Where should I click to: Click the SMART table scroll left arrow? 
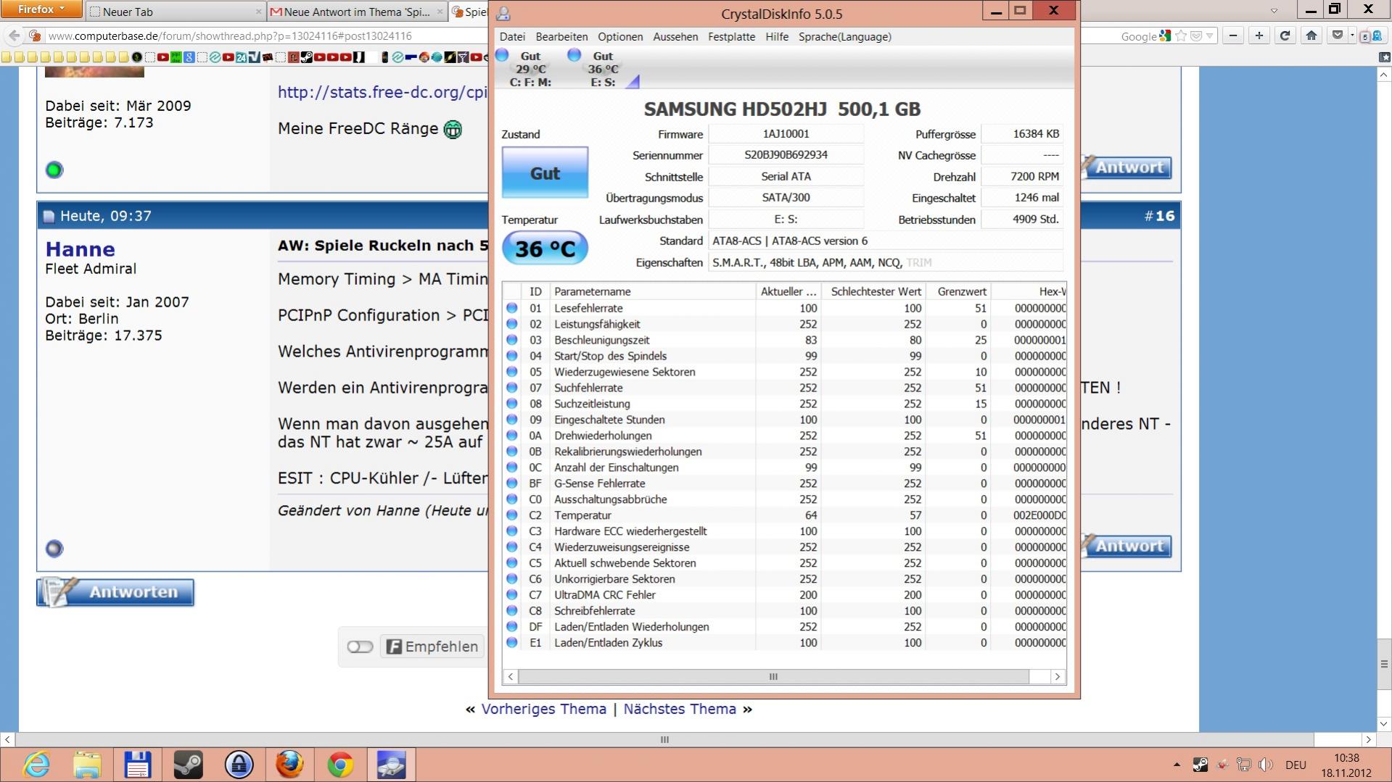511,676
